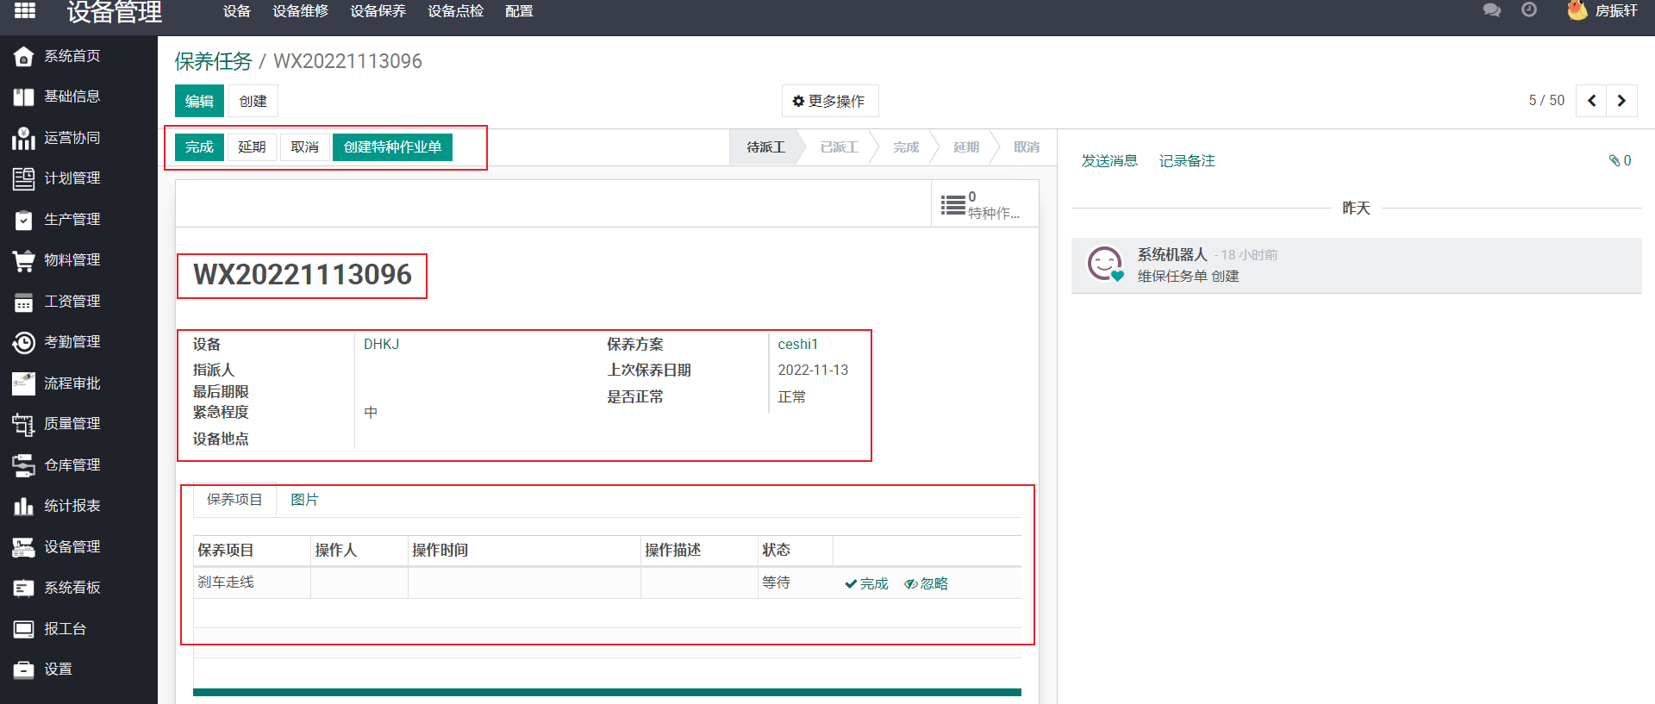Expand the 更多操作 dropdown
The width and height of the screenshot is (1655, 704).
pyautogui.click(x=829, y=102)
